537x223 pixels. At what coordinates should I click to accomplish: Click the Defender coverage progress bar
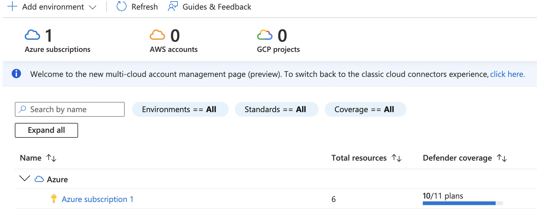(463, 203)
